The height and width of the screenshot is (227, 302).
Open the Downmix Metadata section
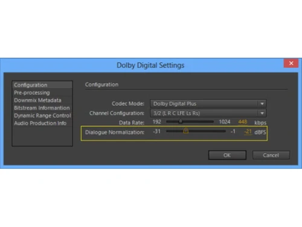pyautogui.click(x=42, y=100)
